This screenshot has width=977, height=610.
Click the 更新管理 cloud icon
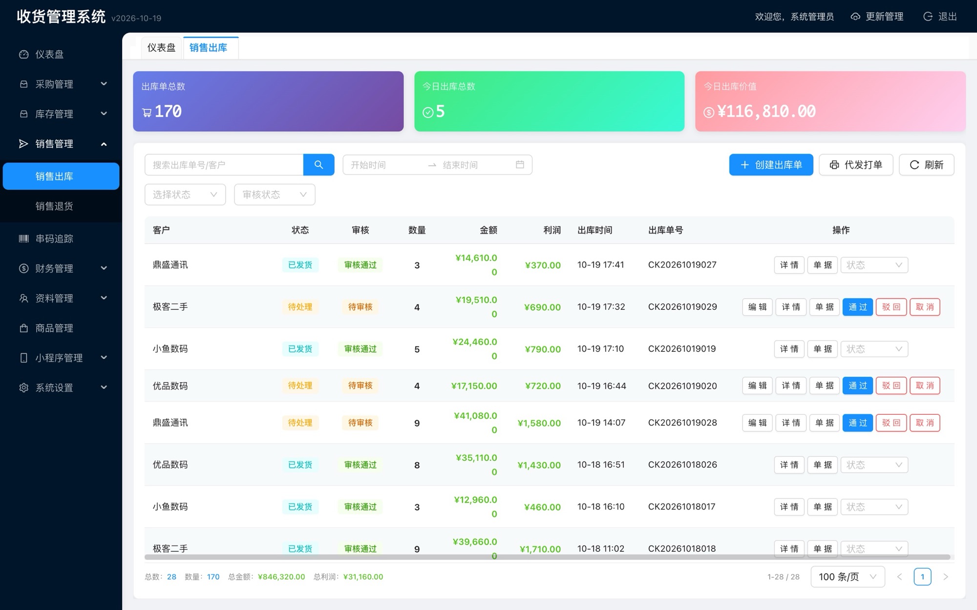point(855,17)
